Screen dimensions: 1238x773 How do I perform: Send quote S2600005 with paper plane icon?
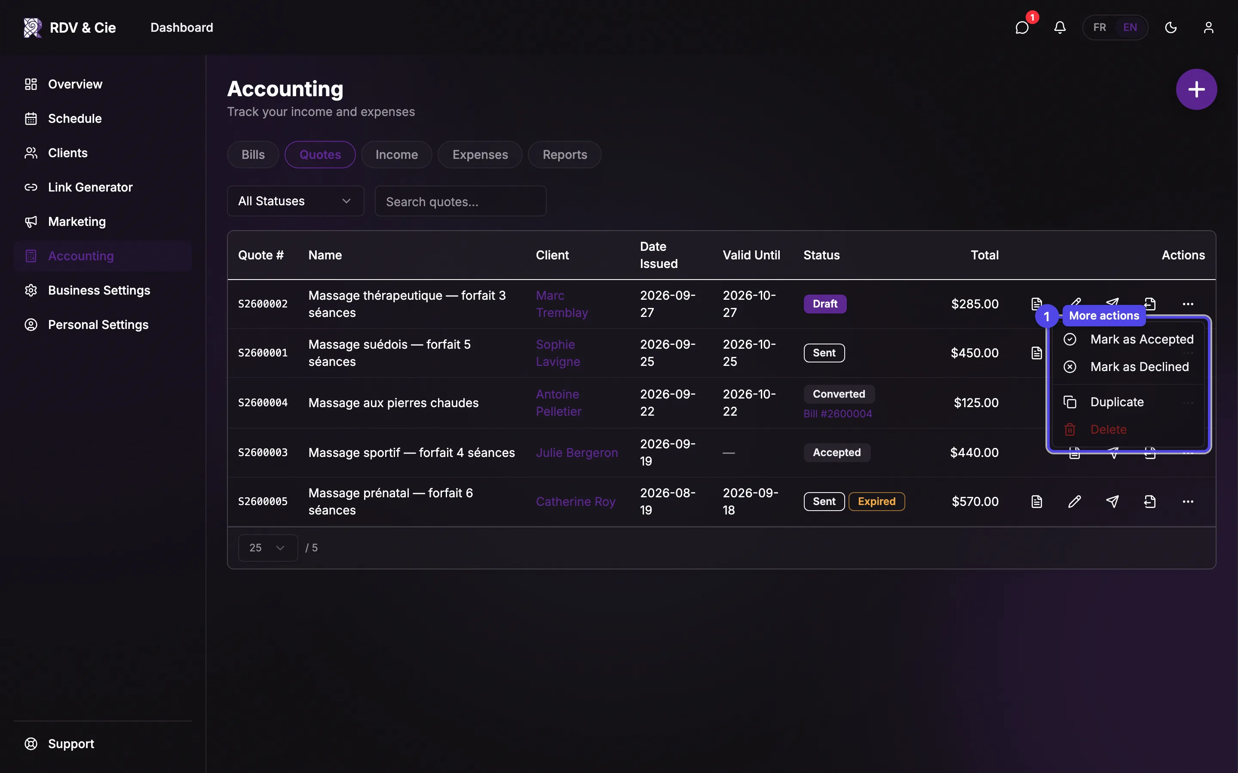[x=1112, y=502]
